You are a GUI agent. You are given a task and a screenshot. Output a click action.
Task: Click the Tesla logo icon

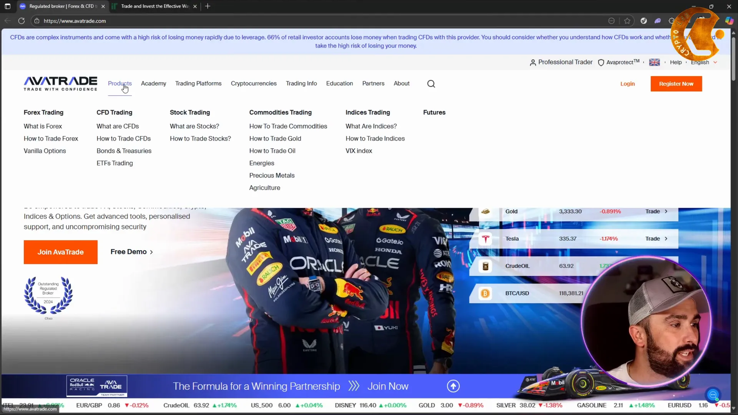(485, 239)
